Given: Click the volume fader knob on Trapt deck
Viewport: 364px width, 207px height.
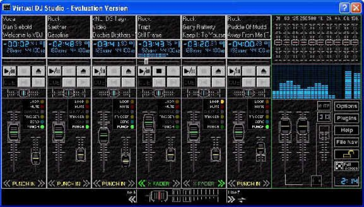Looking at the screenshot, I should click(149, 122).
